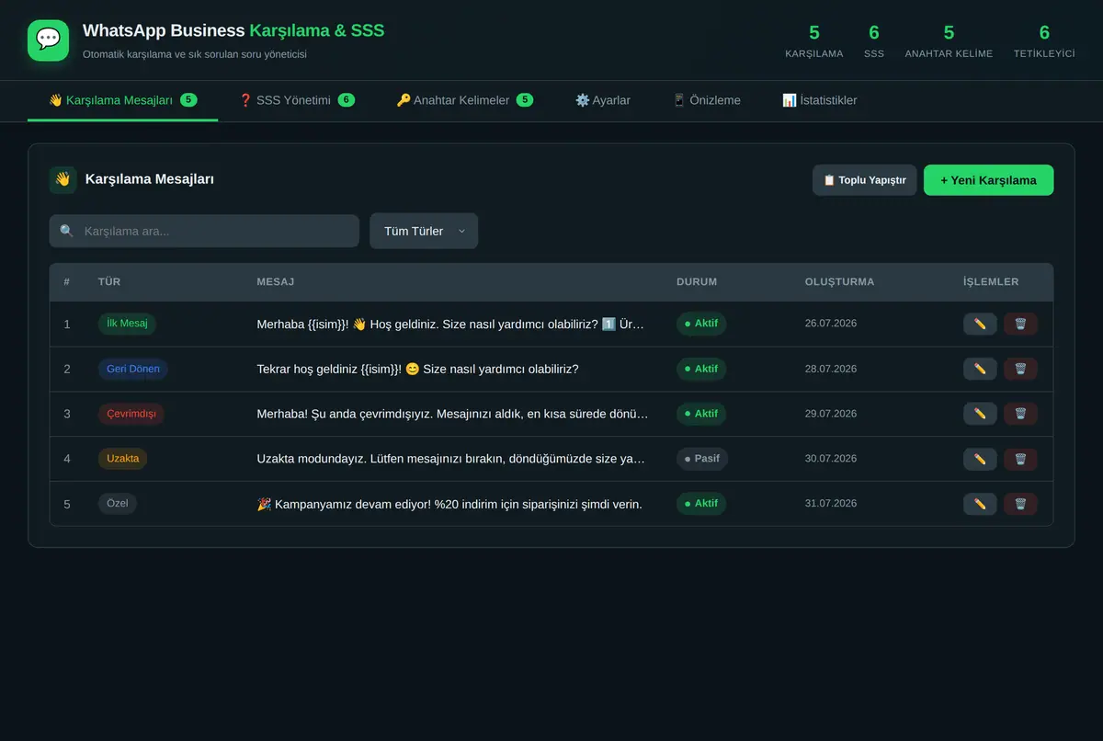Switch to Karşılama Mesajları tab

pos(122,100)
